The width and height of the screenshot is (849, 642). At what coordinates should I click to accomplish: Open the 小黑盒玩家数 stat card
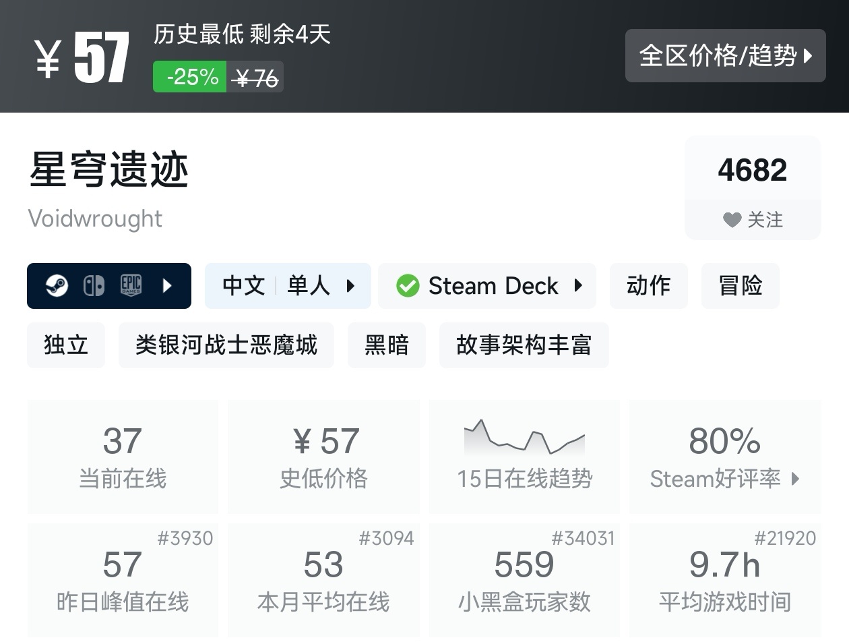[x=524, y=580]
